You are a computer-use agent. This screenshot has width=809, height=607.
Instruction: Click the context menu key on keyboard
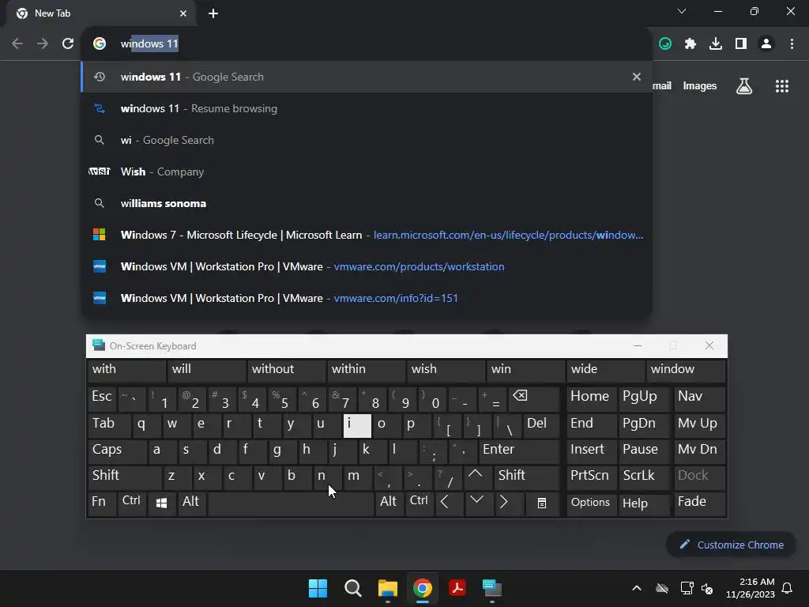(x=542, y=503)
